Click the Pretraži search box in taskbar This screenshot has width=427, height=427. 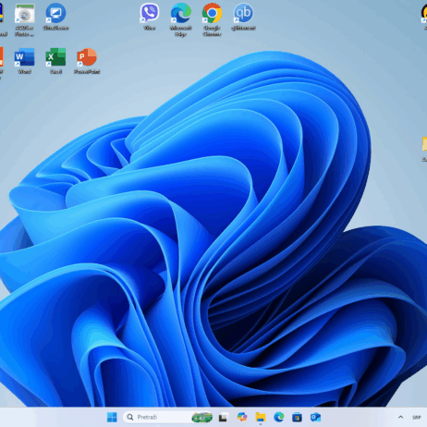pyautogui.click(x=168, y=417)
